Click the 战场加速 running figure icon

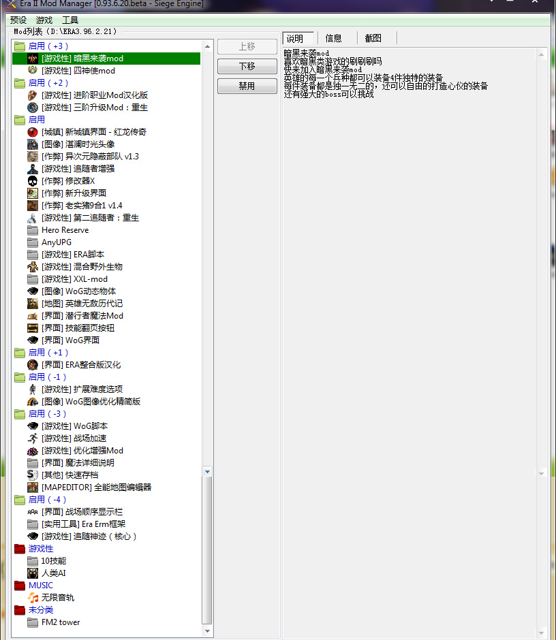32,438
